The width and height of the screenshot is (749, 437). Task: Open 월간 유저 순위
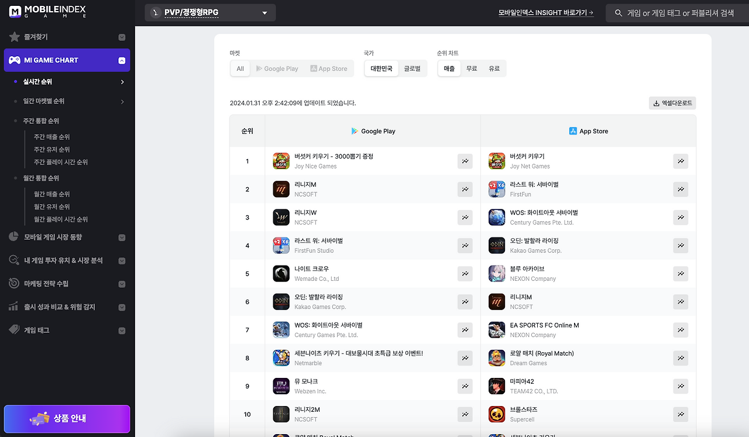click(52, 207)
